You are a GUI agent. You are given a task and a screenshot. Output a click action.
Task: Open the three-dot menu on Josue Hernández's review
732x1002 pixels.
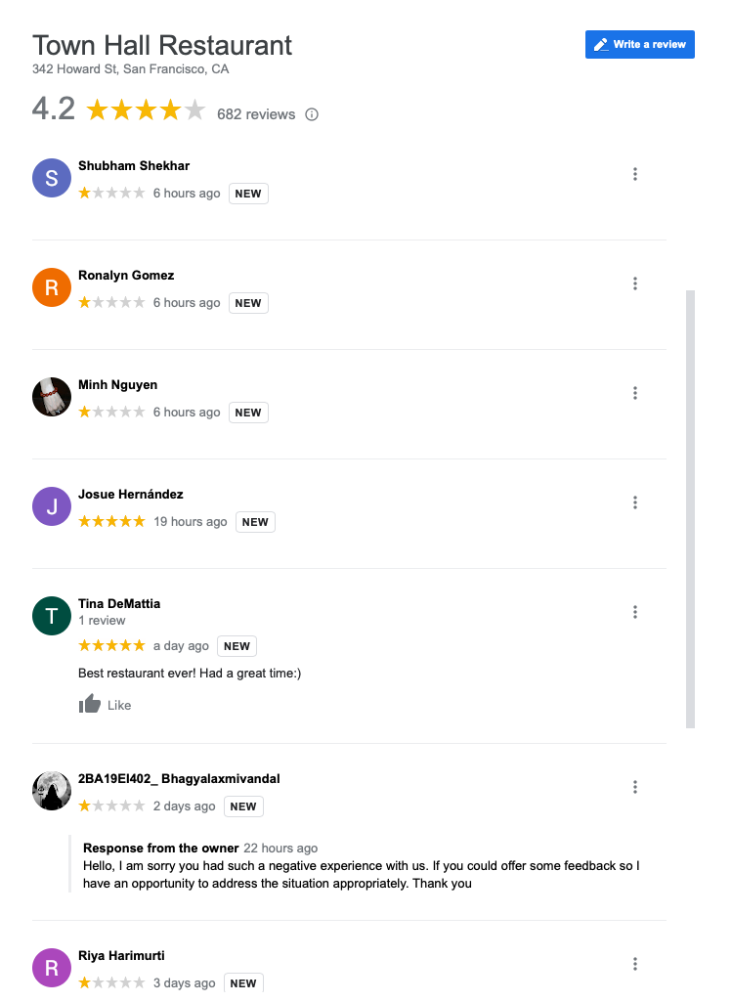coord(635,501)
